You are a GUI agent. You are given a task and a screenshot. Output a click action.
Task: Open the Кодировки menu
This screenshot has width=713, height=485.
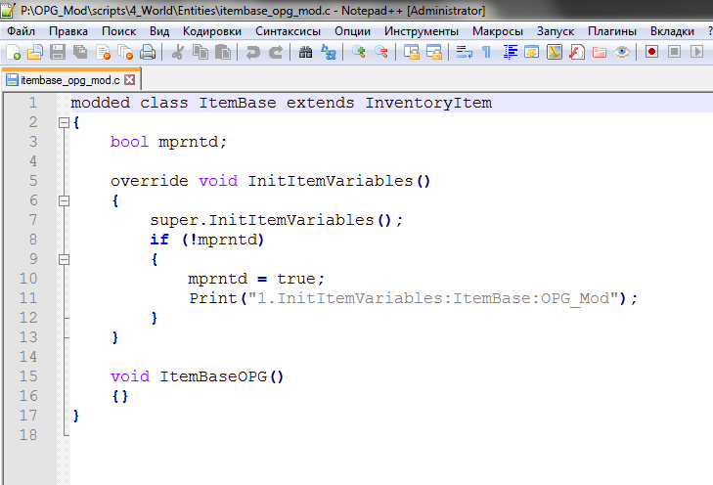(x=212, y=31)
